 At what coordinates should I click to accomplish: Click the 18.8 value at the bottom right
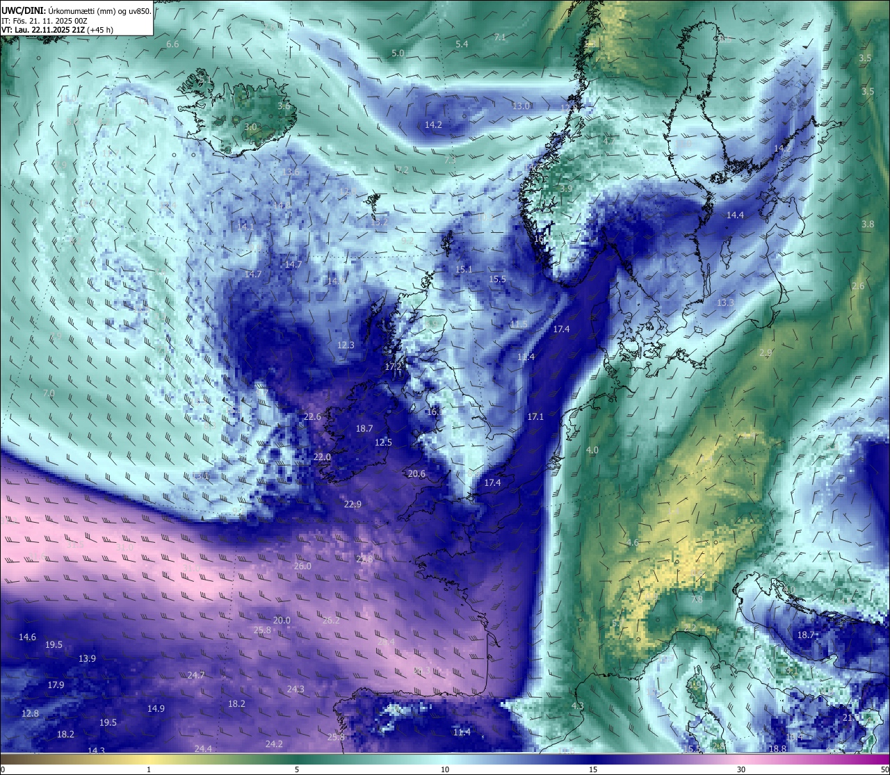777,749
